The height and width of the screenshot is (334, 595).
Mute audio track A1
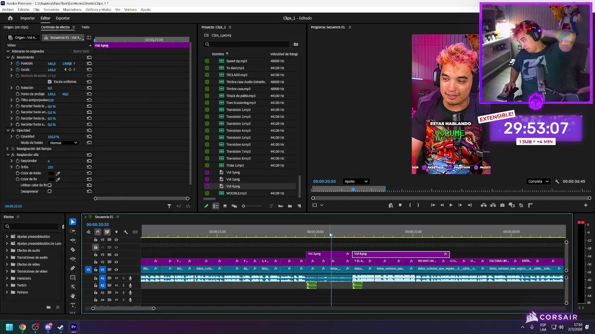116,278
